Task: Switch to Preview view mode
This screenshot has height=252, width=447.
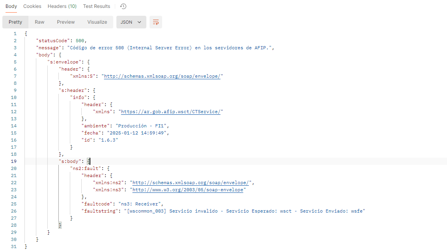Action: (x=66, y=22)
